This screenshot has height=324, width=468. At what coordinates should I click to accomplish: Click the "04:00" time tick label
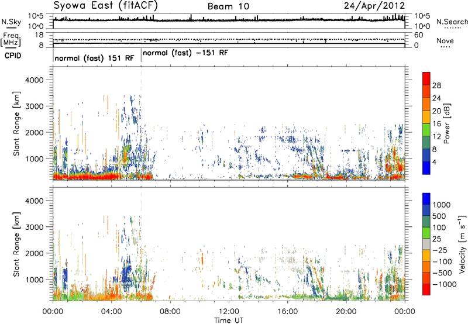point(112,312)
